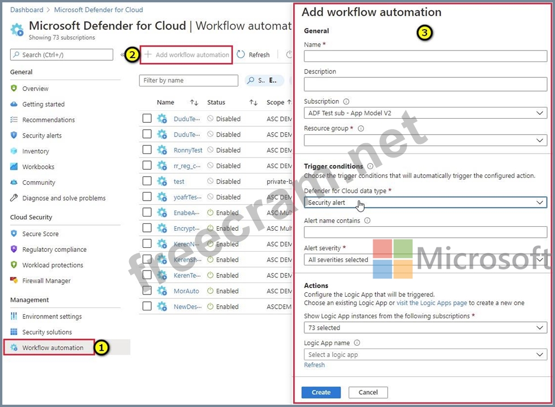Check the box for the yoafrTes row
The width and height of the screenshot is (555, 407).
coord(147,197)
